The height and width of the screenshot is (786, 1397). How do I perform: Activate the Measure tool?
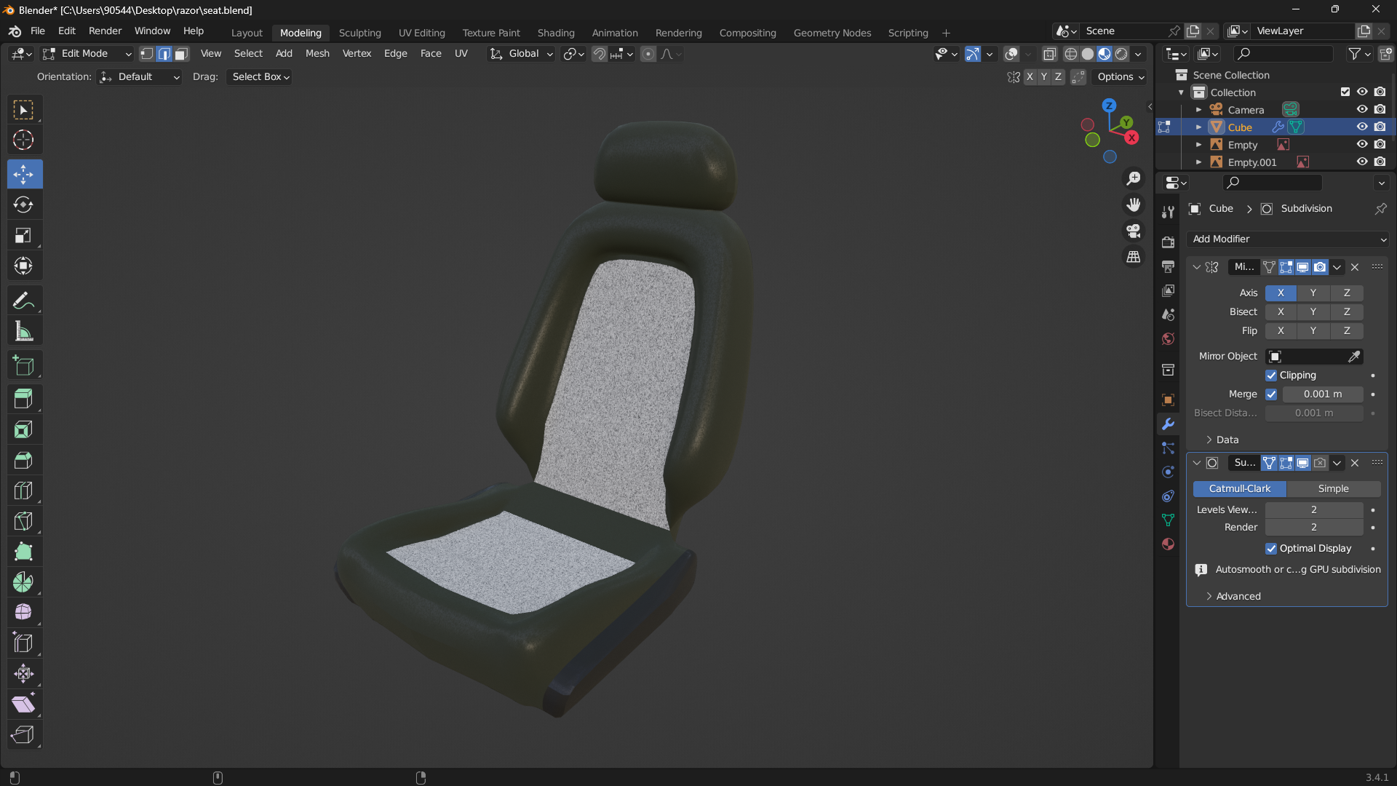[23, 332]
